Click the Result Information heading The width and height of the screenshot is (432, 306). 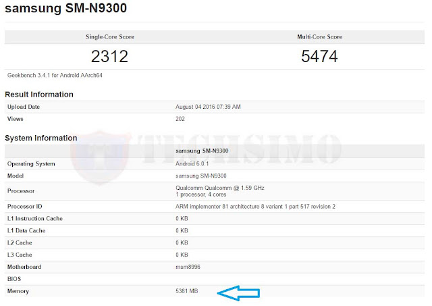39,95
